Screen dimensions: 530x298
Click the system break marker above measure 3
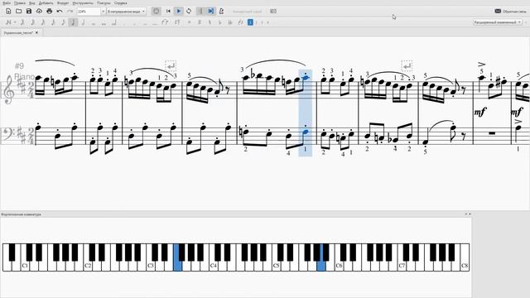(x=171, y=65)
